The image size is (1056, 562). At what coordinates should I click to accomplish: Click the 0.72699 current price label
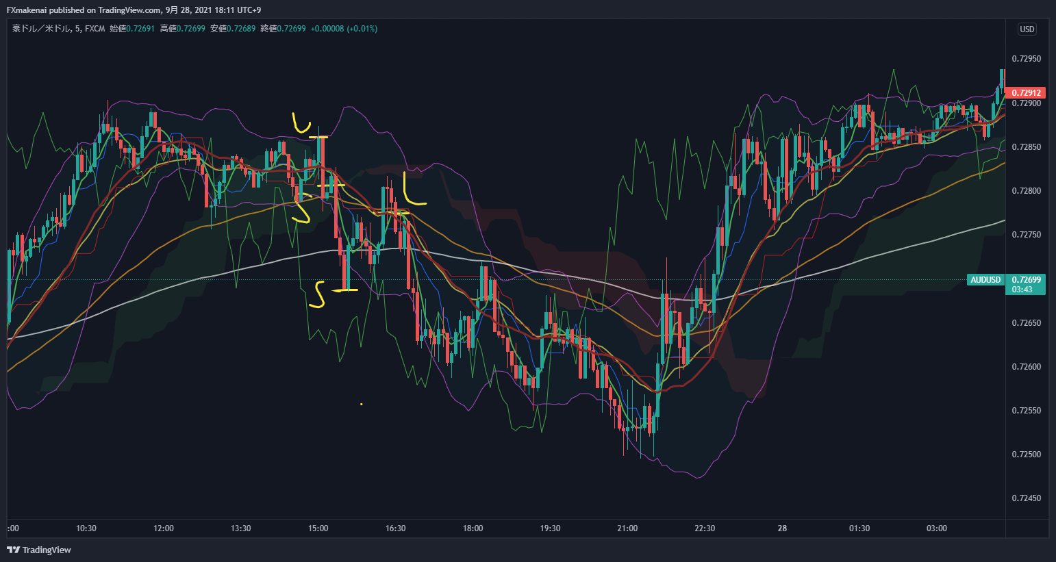pyautogui.click(x=1027, y=279)
